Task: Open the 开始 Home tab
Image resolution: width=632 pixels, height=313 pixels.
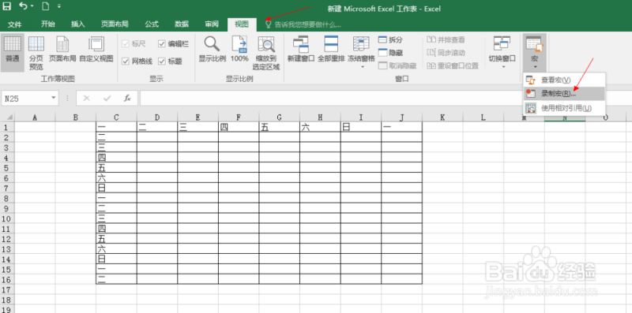Action: coord(48,24)
